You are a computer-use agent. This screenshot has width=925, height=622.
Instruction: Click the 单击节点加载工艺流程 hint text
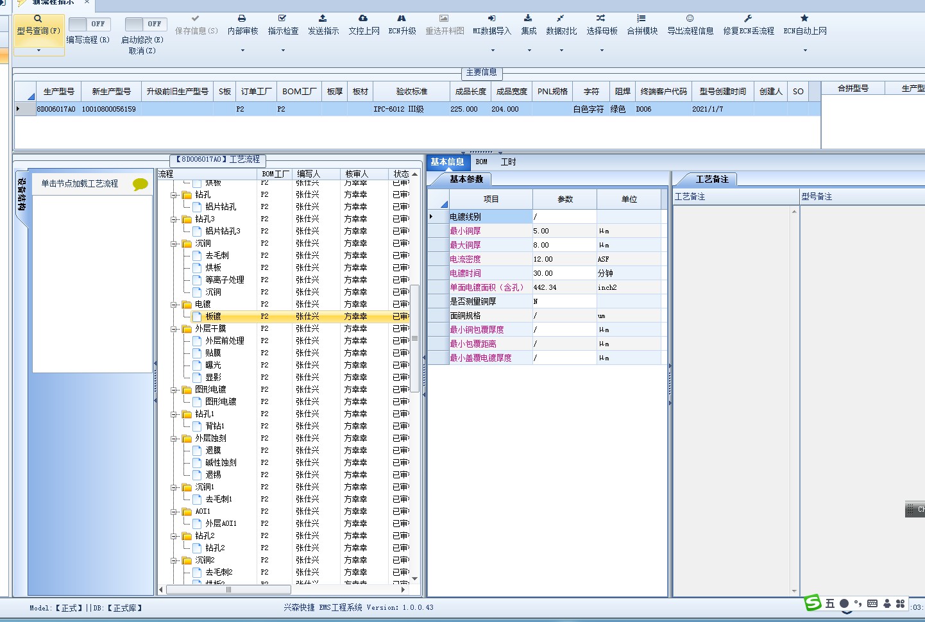click(80, 184)
